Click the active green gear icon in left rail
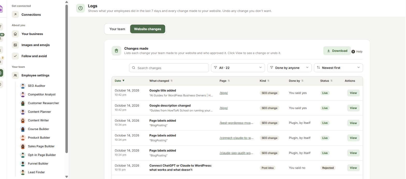Screen dimensions: 406x179 [1, 73]
